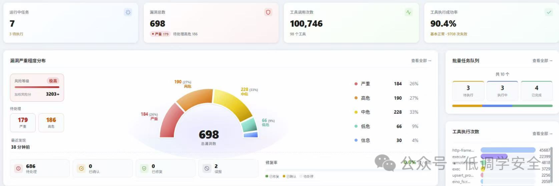
Task: Click the eino_fs tool row with 2058
Action: 501,181
